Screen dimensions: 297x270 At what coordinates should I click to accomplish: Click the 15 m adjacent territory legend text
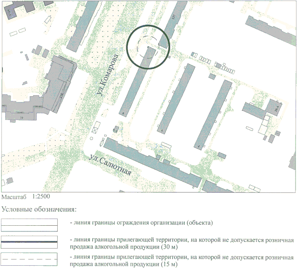[181, 260]
